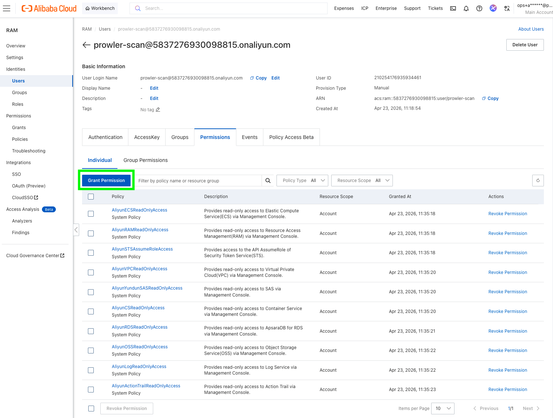Copy the user ARN
This screenshot has height=418, width=553.
(x=490, y=98)
